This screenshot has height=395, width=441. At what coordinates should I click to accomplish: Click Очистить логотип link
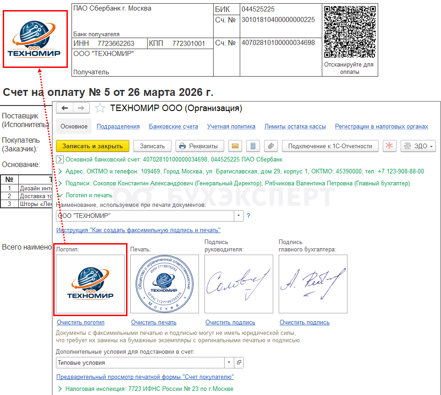[81, 323]
